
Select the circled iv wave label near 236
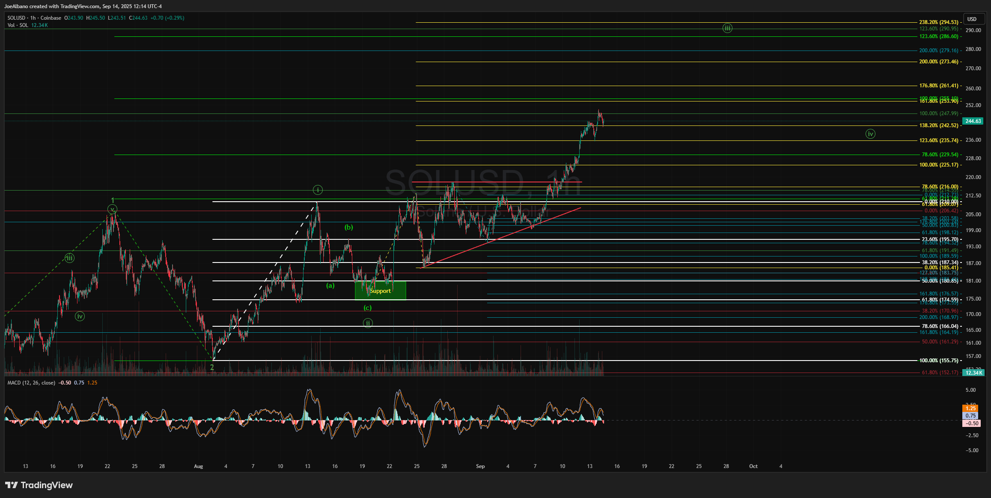click(x=870, y=134)
